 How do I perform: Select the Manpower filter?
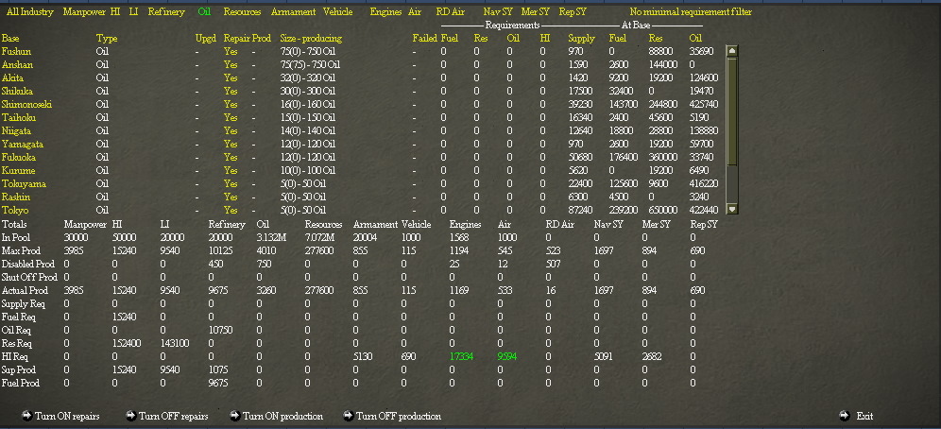tap(83, 11)
